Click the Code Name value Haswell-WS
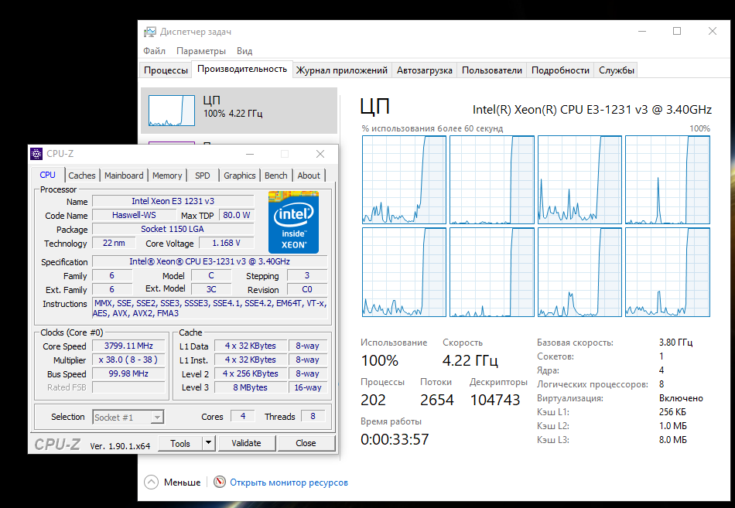This screenshot has height=508, width=735. pos(134,215)
